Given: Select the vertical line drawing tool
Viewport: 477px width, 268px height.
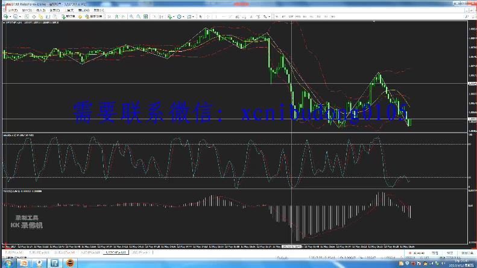Looking at the screenshot, I should (x=216, y=17).
